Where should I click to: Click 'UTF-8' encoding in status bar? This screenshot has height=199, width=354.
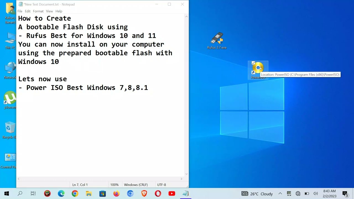[162, 185]
